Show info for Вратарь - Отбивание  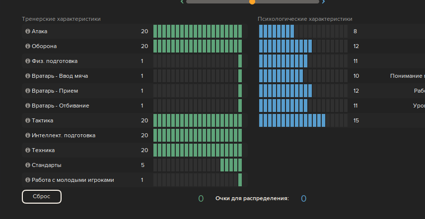coord(27,106)
